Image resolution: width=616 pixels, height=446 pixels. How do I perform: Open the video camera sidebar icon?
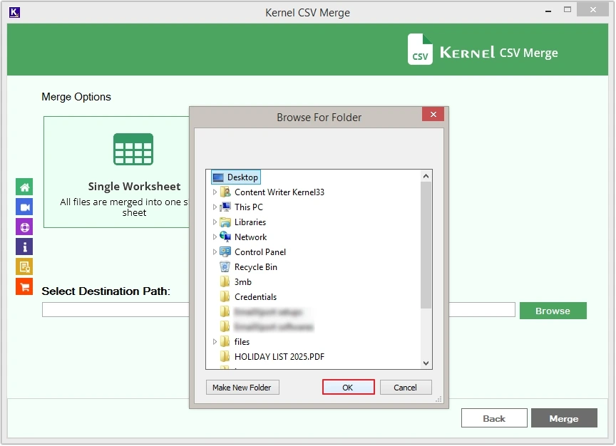pos(24,207)
